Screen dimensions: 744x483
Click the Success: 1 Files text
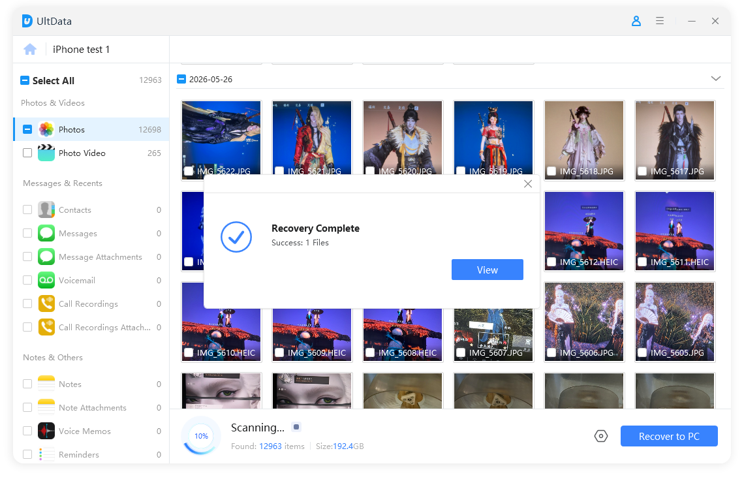[x=300, y=242]
